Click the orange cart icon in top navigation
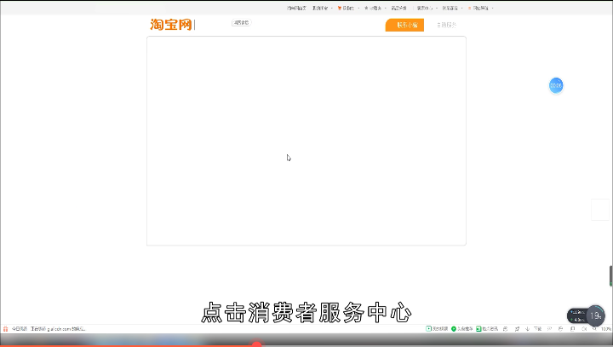Screen dimensions: 613x347 pyautogui.click(x=340, y=8)
